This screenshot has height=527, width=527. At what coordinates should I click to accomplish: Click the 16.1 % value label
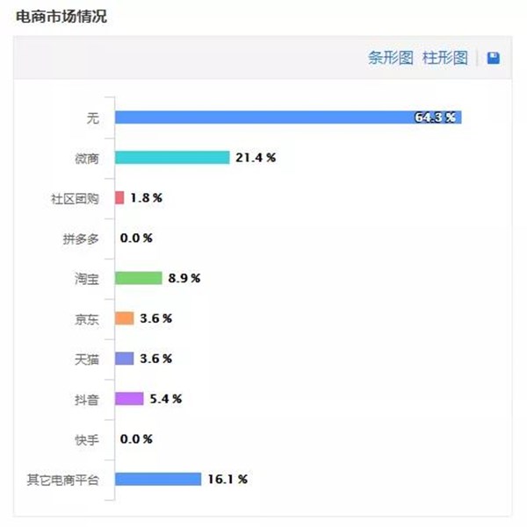click(227, 480)
